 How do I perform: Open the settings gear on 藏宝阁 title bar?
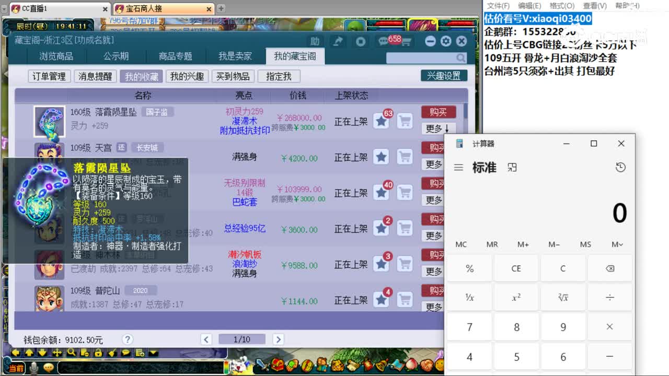[x=446, y=41]
